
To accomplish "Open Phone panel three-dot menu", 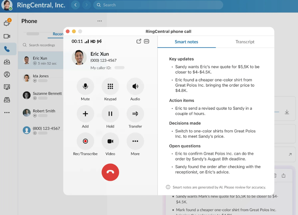I will (x=100, y=21).
